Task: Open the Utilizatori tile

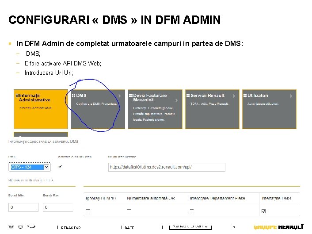Action: (270, 109)
